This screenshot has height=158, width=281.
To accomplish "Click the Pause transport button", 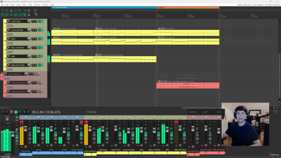I will [28, 112].
